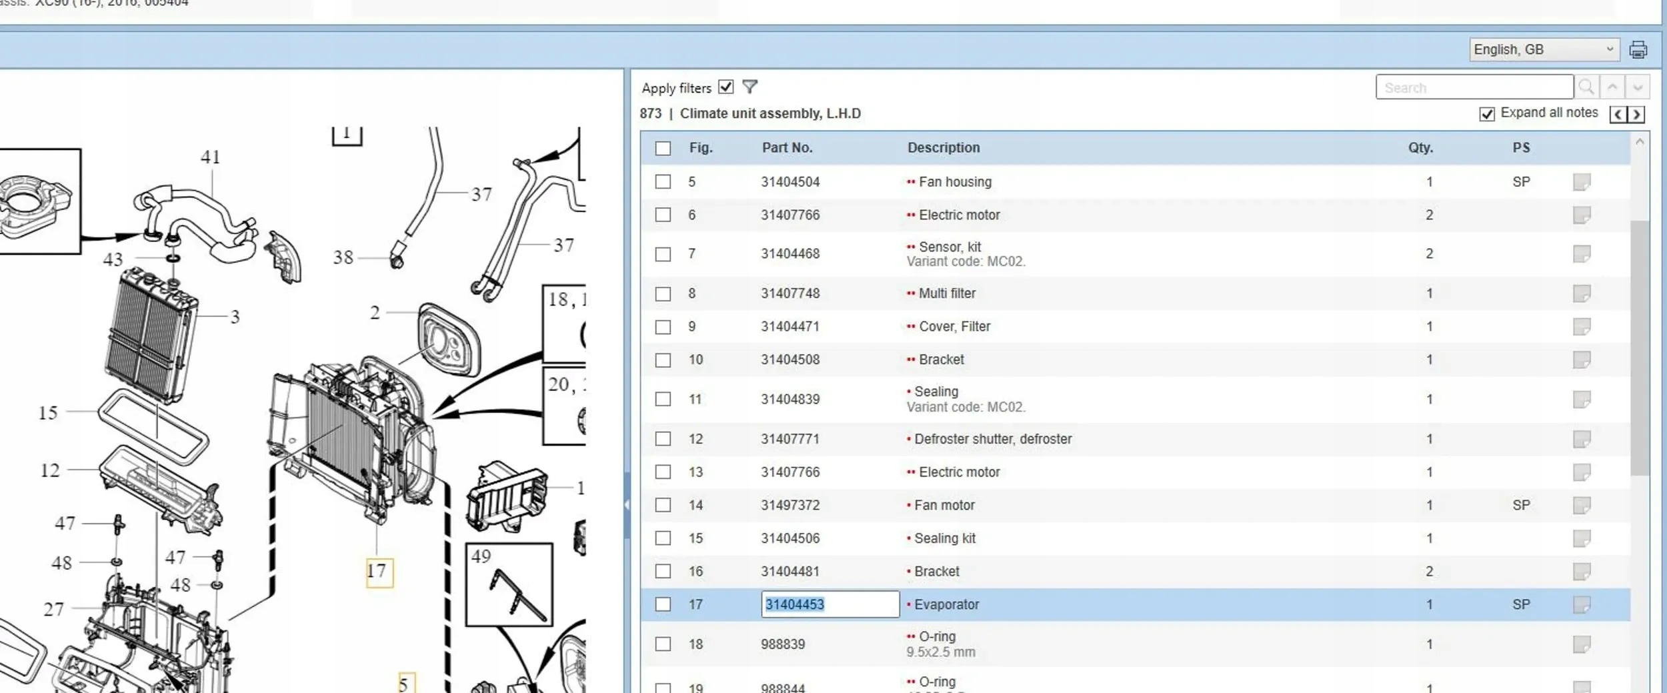Select part number 988839

point(783,644)
